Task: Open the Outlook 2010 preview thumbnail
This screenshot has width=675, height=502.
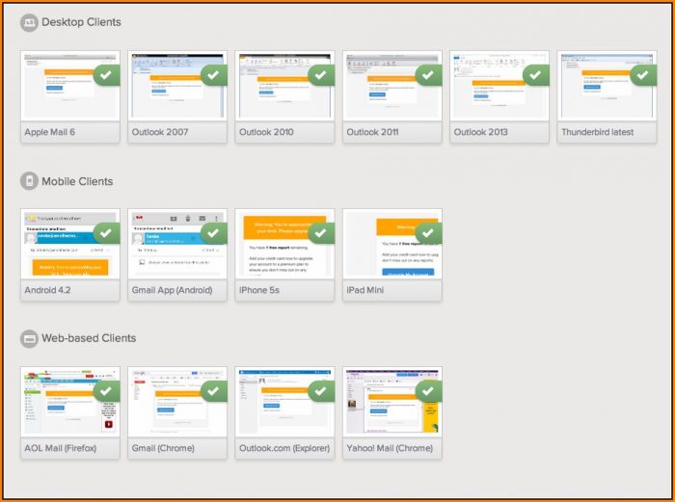Action: coord(283,87)
